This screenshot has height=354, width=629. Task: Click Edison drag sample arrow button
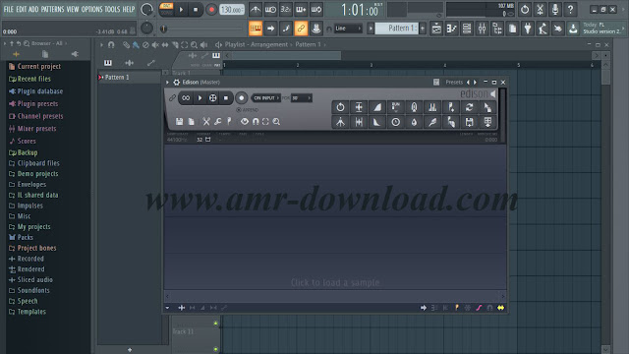(487, 107)
